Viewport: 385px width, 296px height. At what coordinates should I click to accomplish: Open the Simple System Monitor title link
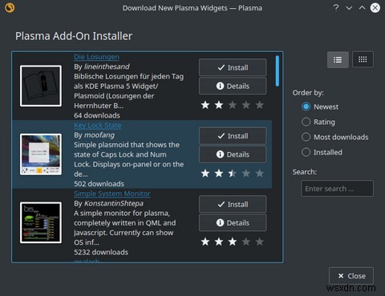coord(112,194)
